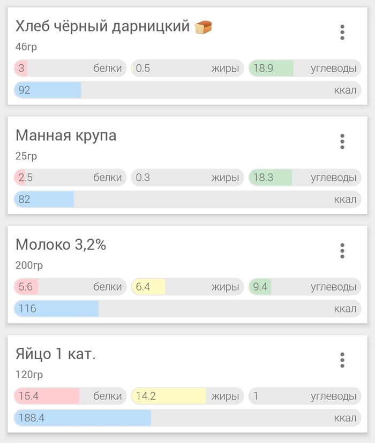This screenshot has width=375, height=443.
Task: Click the bread углеводы 18.9 bar
Action: 304,68
